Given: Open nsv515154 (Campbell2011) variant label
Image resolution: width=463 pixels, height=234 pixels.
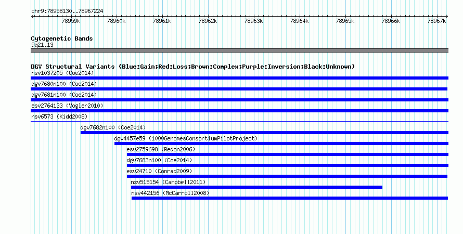Looking at the screenshot, I should click(x=168, y=182).
